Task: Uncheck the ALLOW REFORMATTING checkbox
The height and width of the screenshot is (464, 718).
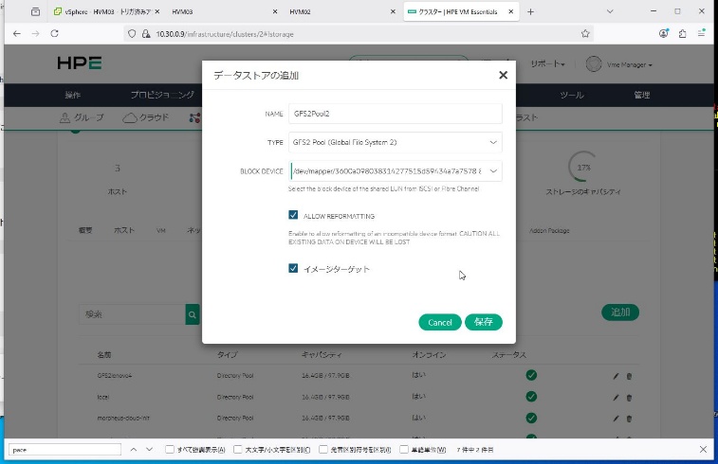Action: pos(294,216)
